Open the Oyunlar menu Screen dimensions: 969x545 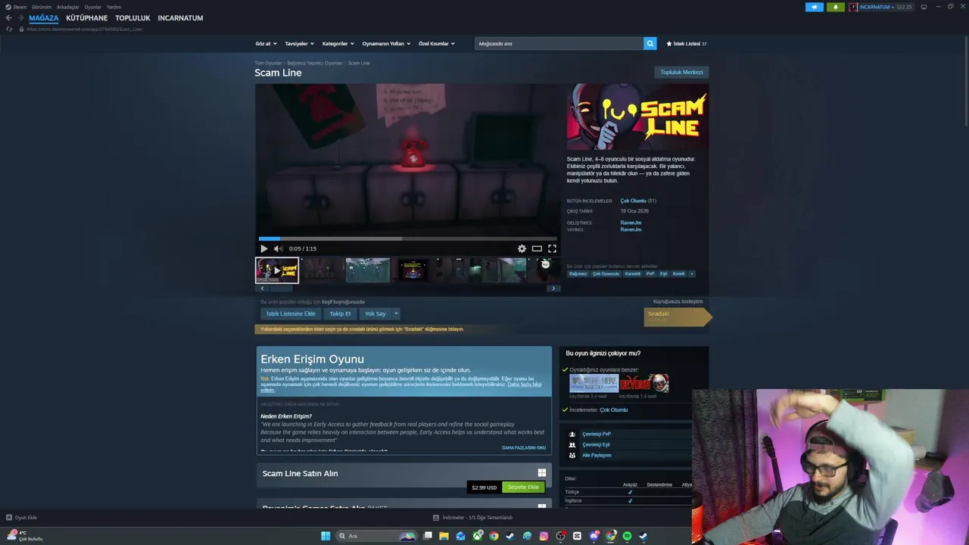tap(92, 7)
